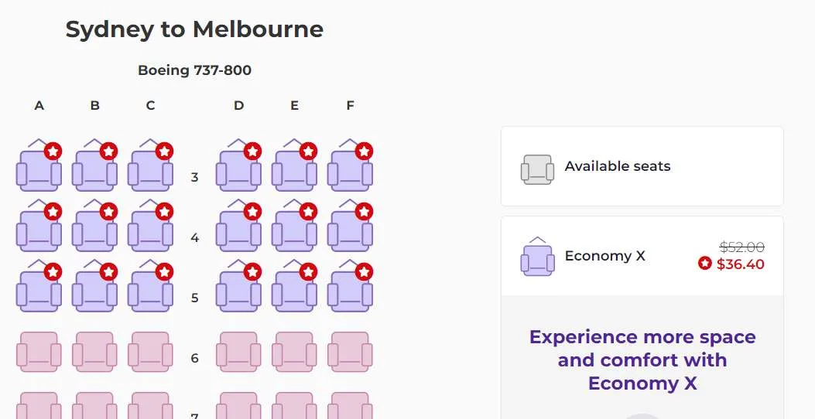Image resolution: width=815 pixels, height=419 pixels.
Task: Select standard seat 6A
Action: coord(39,353)
